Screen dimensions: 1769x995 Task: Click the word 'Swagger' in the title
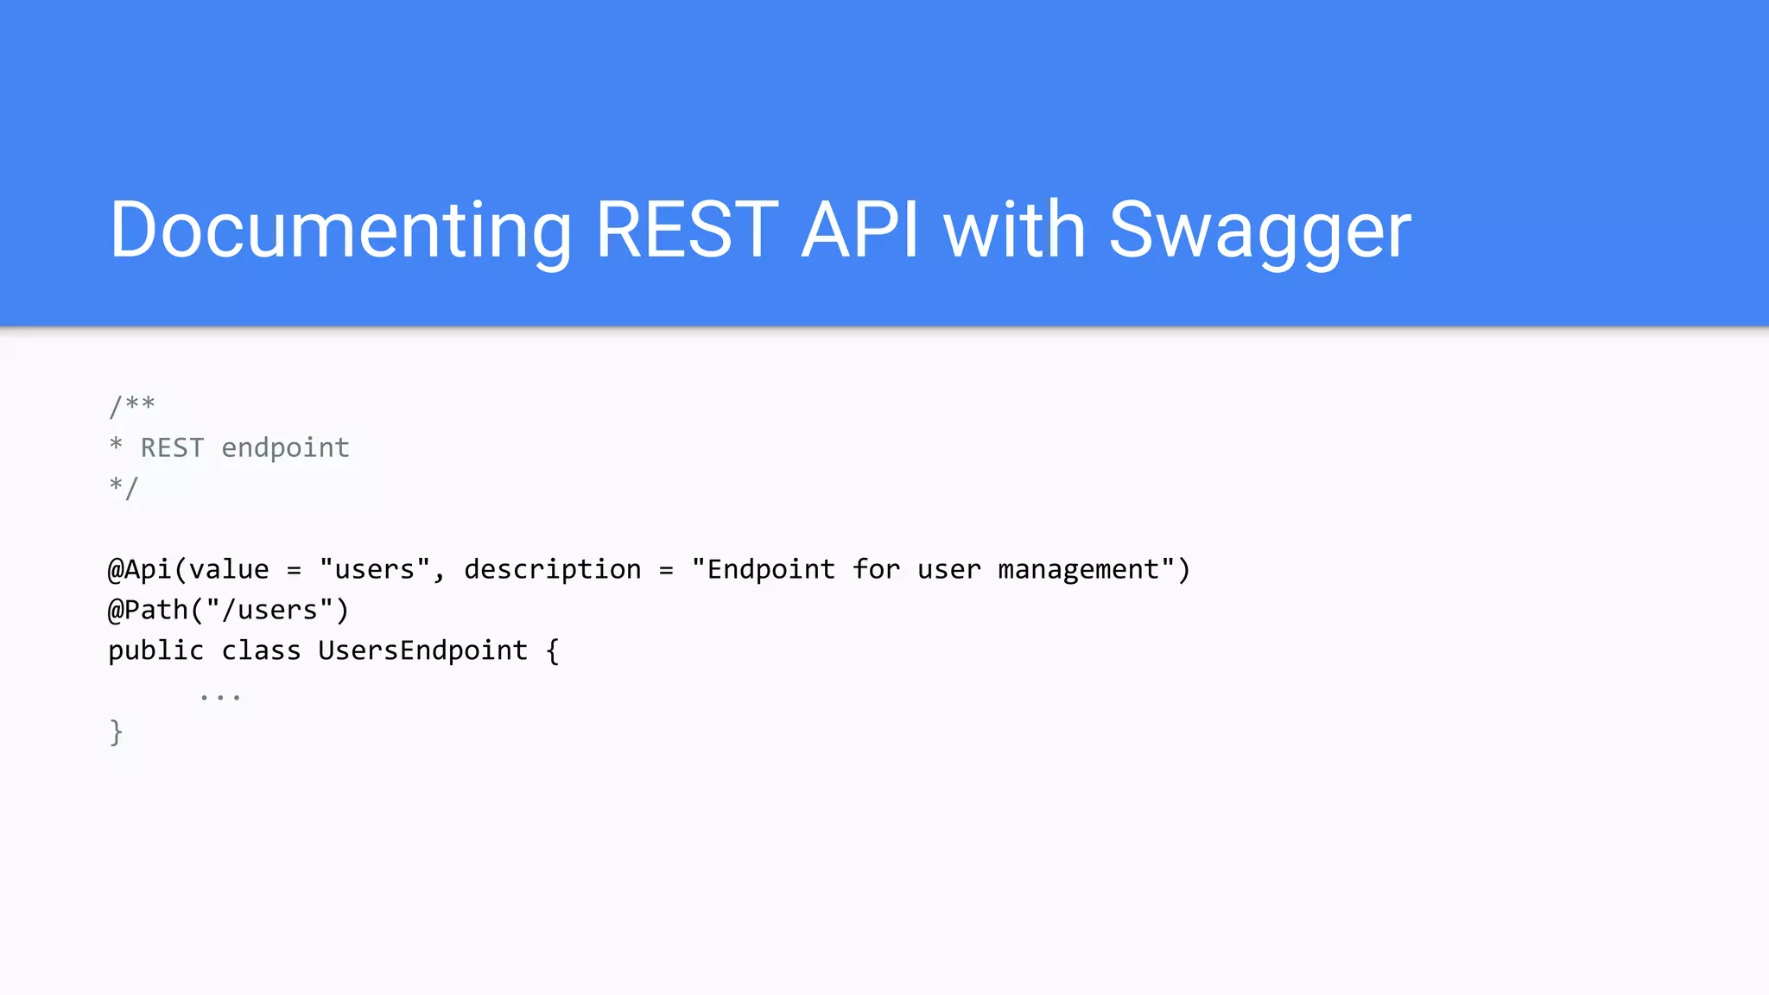tap(1259, 230)
